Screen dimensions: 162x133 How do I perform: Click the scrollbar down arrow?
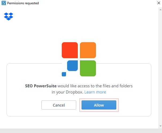[x=160, y=126]
